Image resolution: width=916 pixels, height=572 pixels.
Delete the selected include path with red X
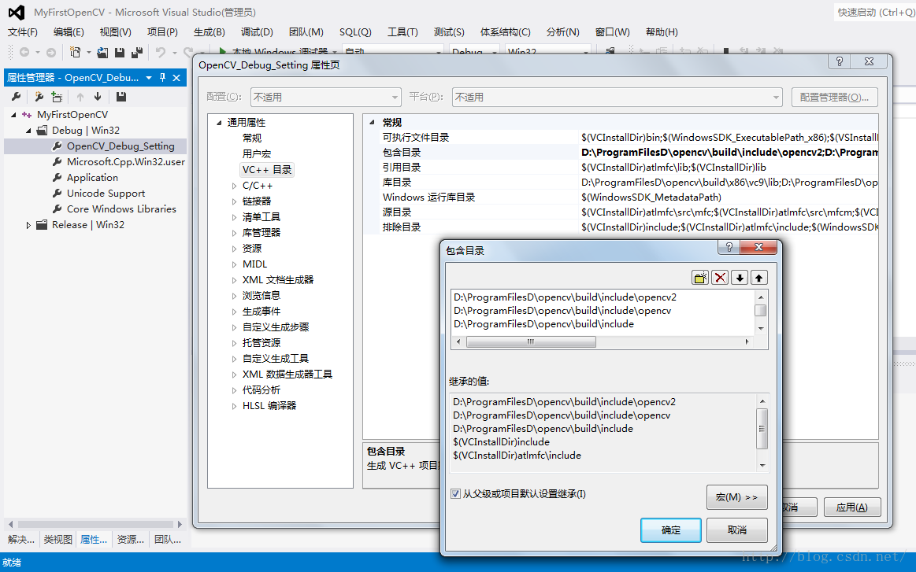(720, 278)
